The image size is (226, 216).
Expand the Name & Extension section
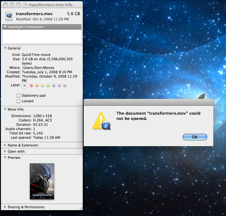5,145
